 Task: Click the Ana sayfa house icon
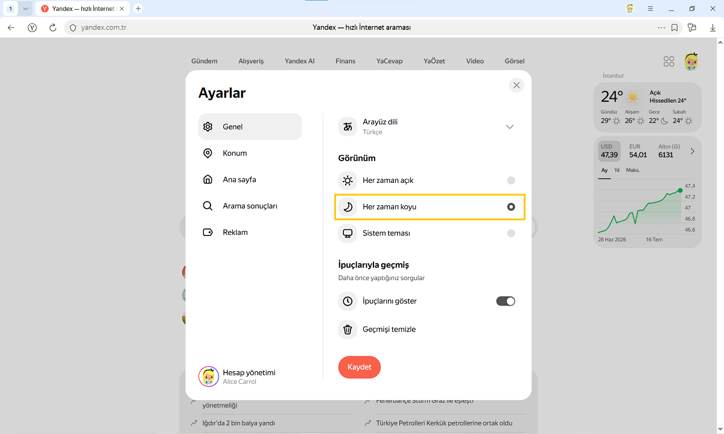[x=208, y=179]
